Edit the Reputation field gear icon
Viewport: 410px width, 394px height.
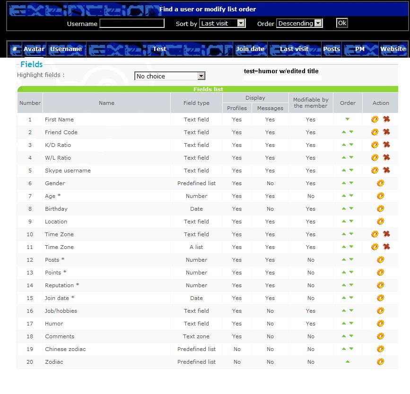(x=381, y=285)
